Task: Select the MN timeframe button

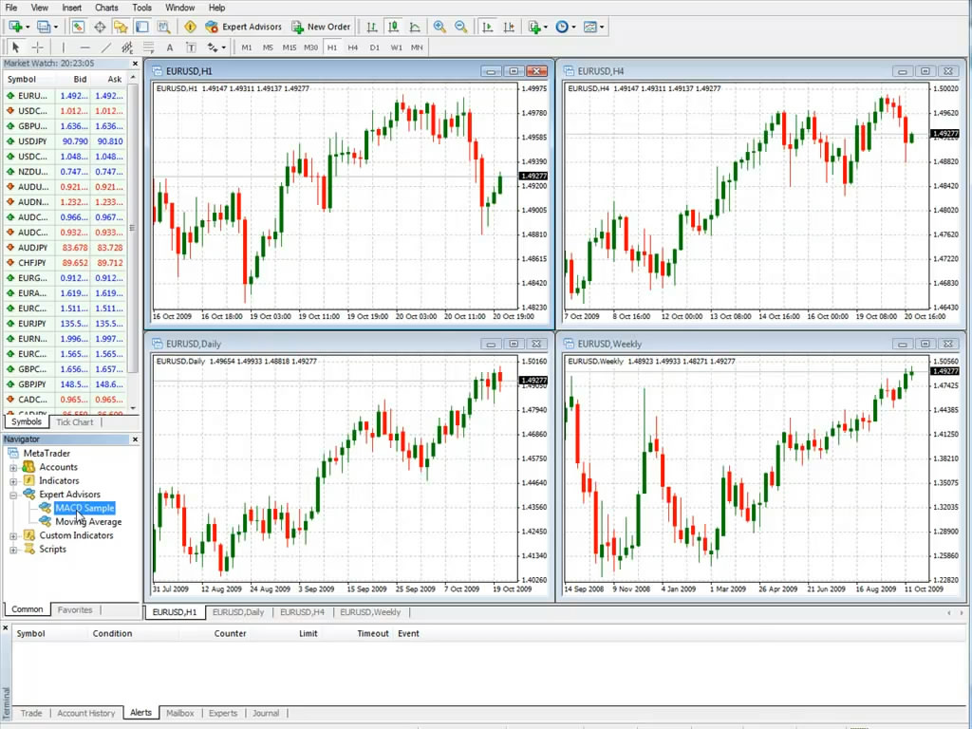Action: click(x=417, y=47)
